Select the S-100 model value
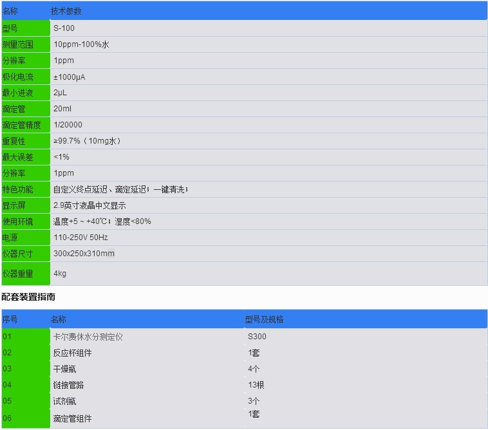Screen dimensions: 488x430 (64, 28)
